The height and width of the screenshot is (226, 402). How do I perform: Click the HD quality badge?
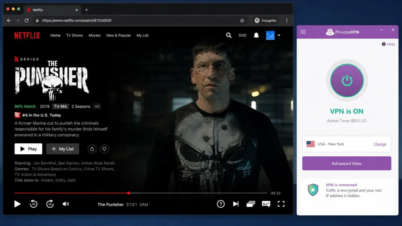coord(97,106)
